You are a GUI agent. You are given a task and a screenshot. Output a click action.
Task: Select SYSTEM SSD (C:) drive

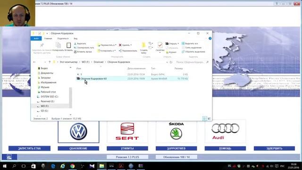click(49, 96)
